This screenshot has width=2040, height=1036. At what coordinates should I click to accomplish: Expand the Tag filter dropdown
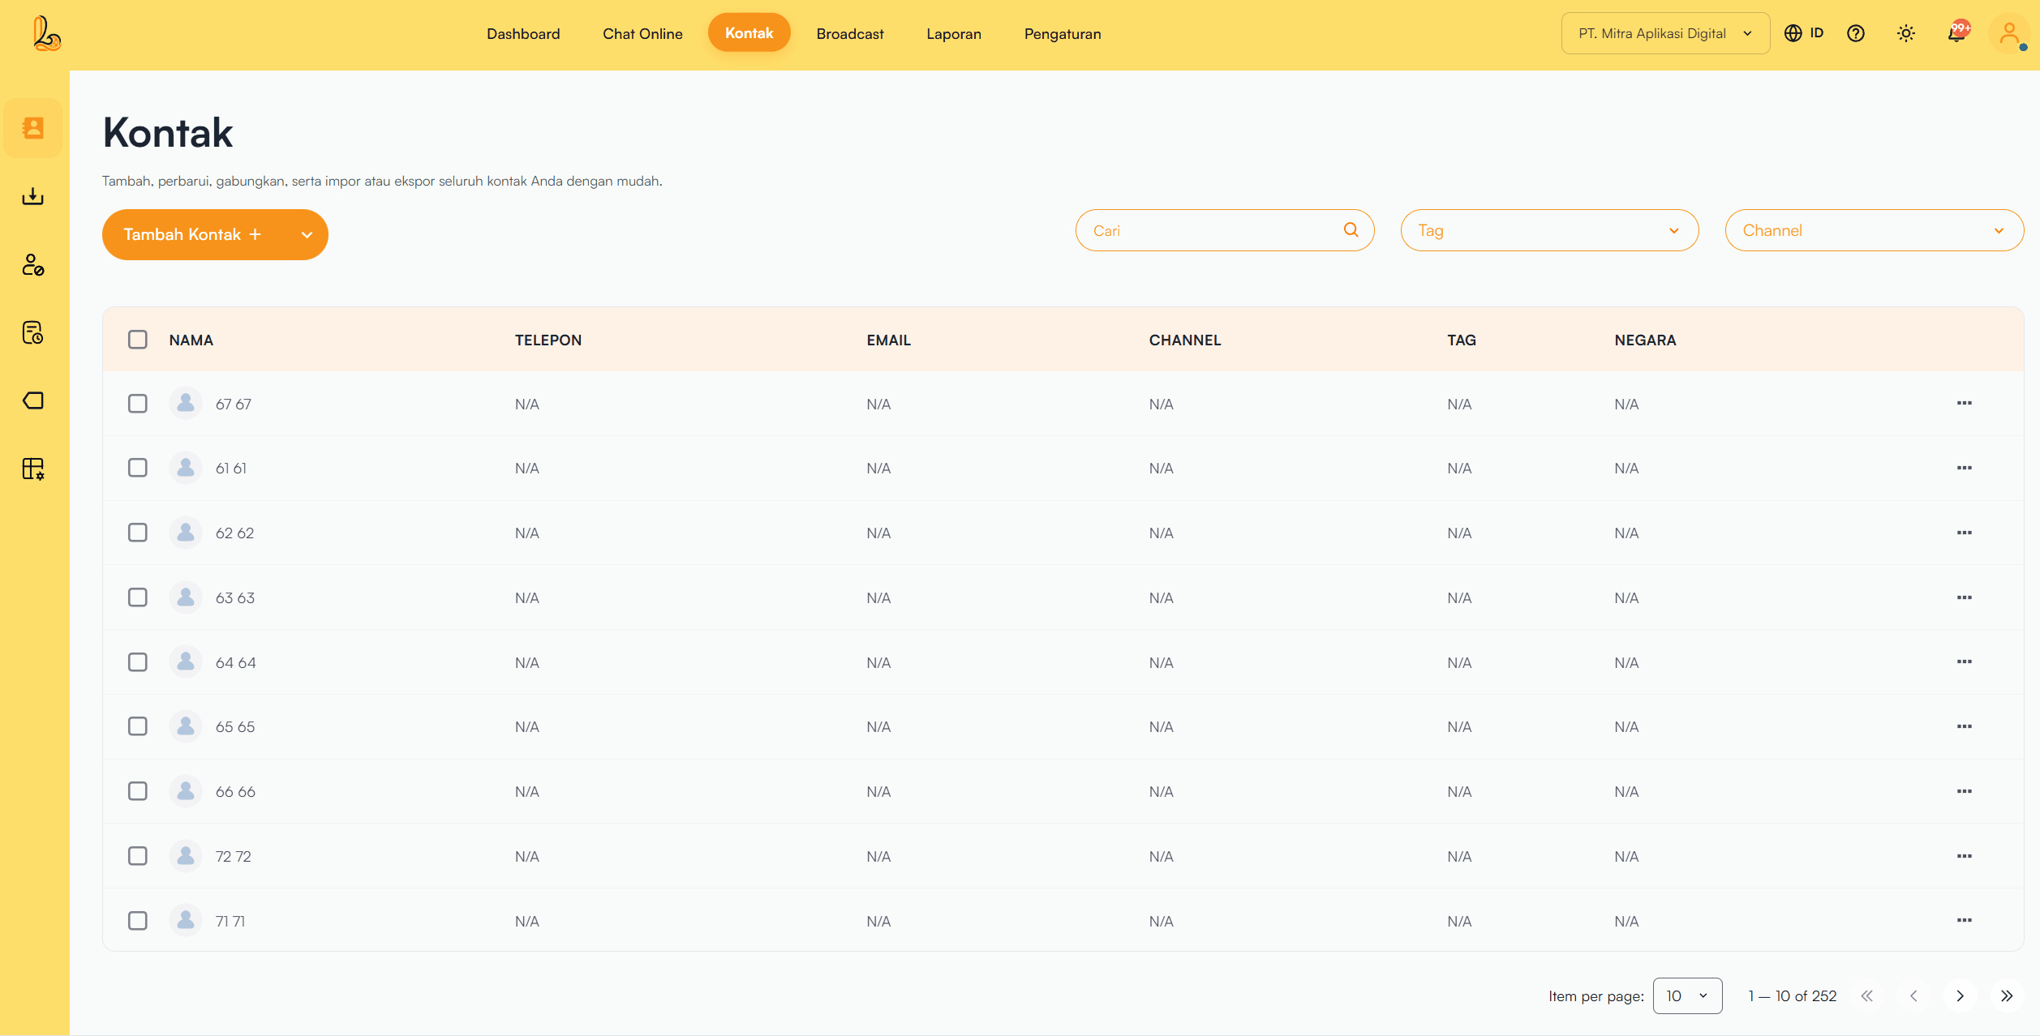(1548, 230)
